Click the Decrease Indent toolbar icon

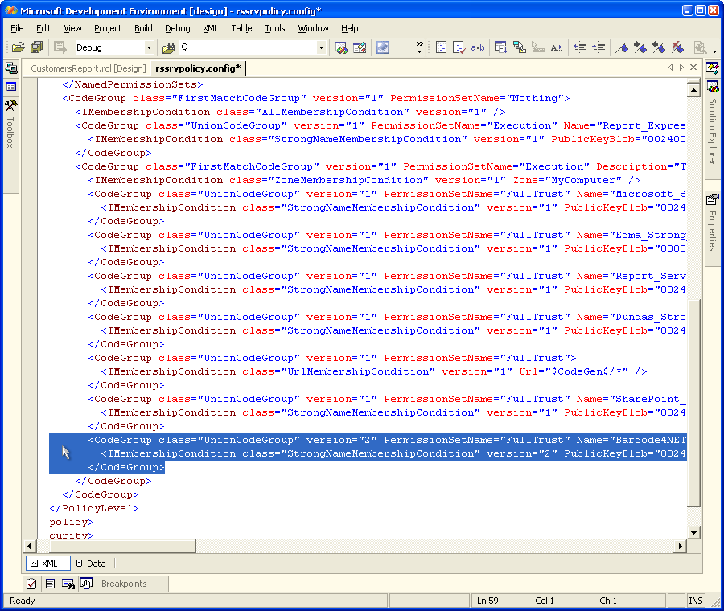(x=580, y=47)
